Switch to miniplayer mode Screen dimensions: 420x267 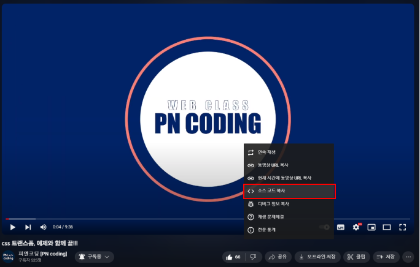(371, 227)
